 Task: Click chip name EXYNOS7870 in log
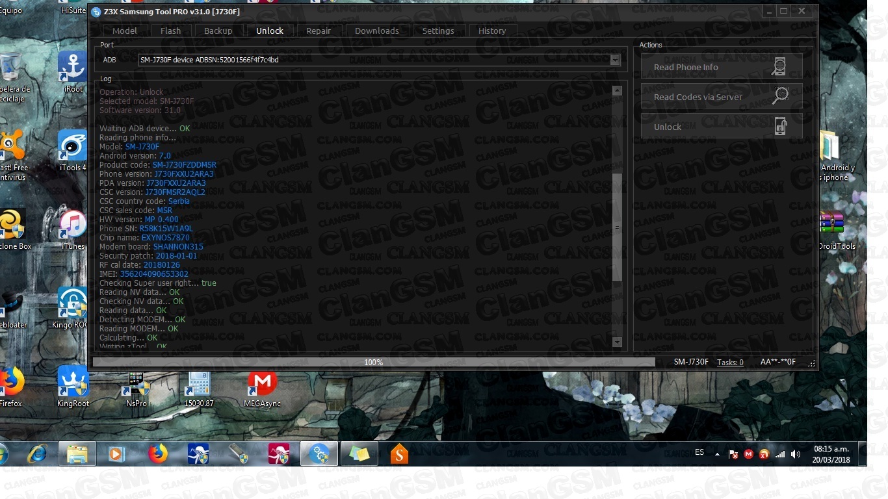point(166,238)
